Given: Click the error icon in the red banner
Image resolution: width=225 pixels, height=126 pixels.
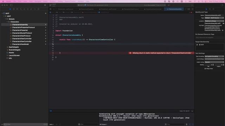Looking at the screenshot, I should tap(130, 53).
